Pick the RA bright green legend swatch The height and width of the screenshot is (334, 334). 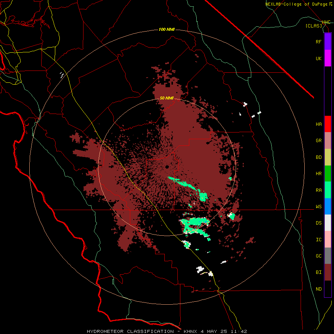coord(328,190)
